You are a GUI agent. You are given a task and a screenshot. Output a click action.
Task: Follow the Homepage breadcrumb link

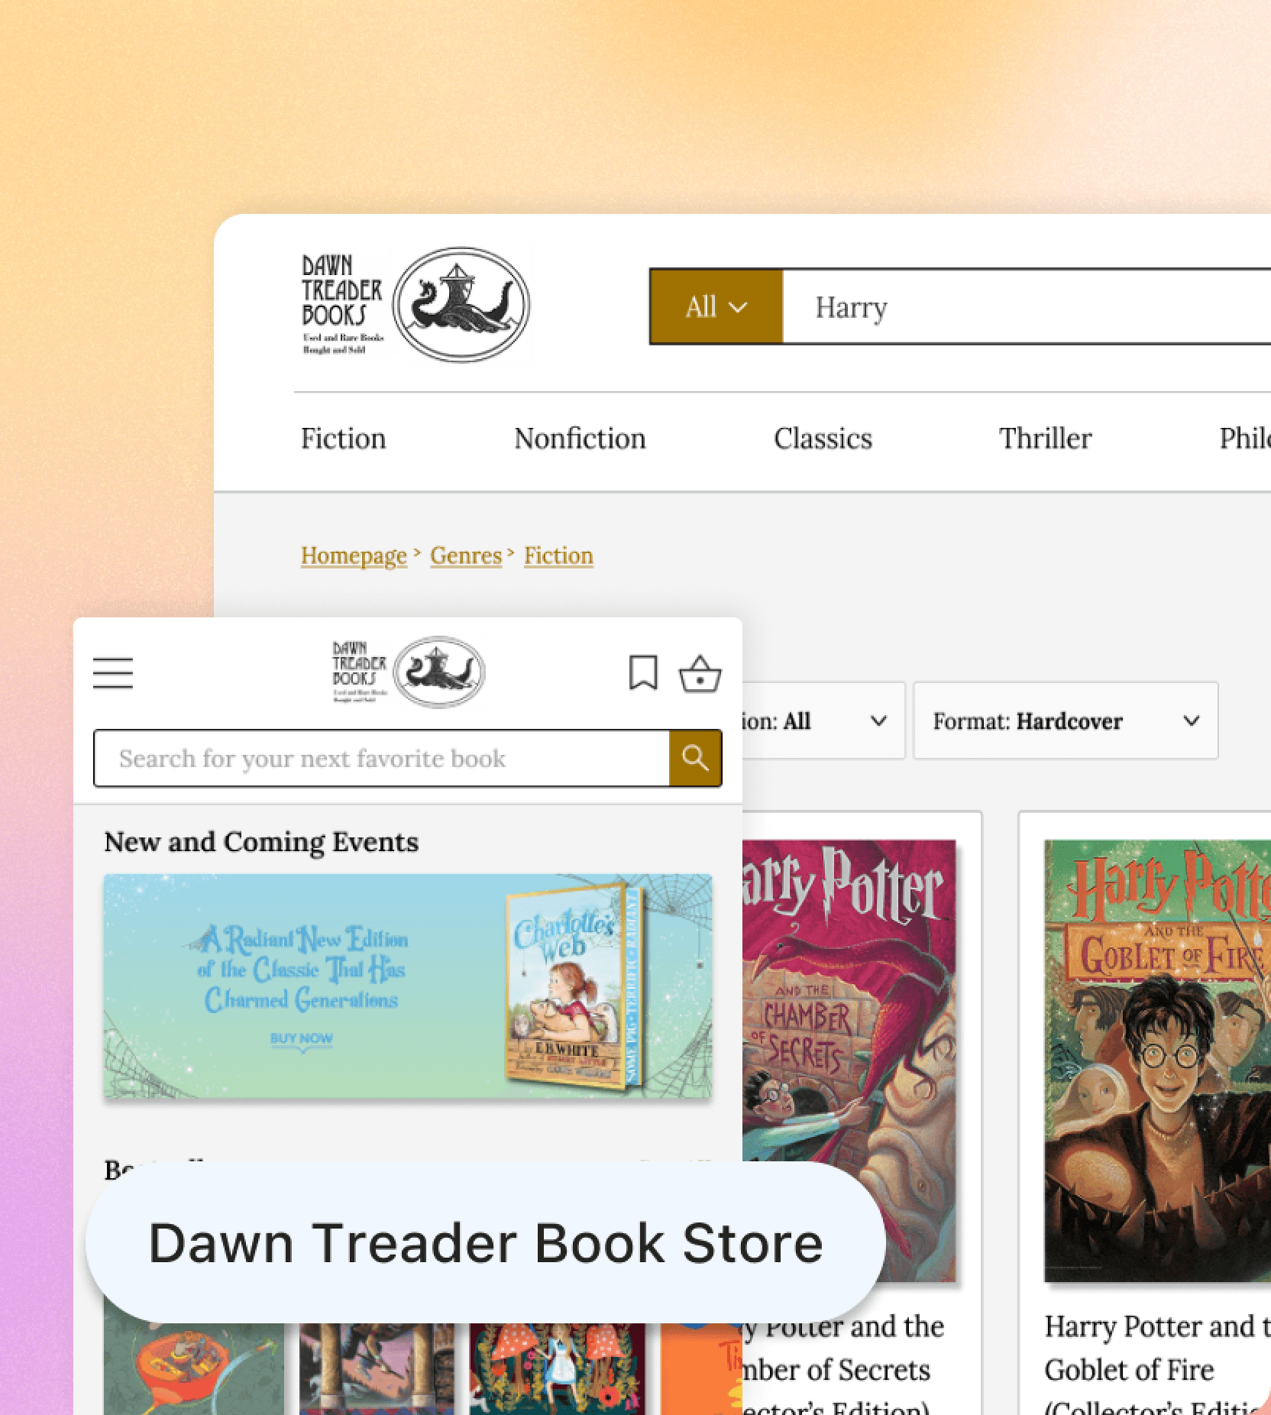[354, 555]
